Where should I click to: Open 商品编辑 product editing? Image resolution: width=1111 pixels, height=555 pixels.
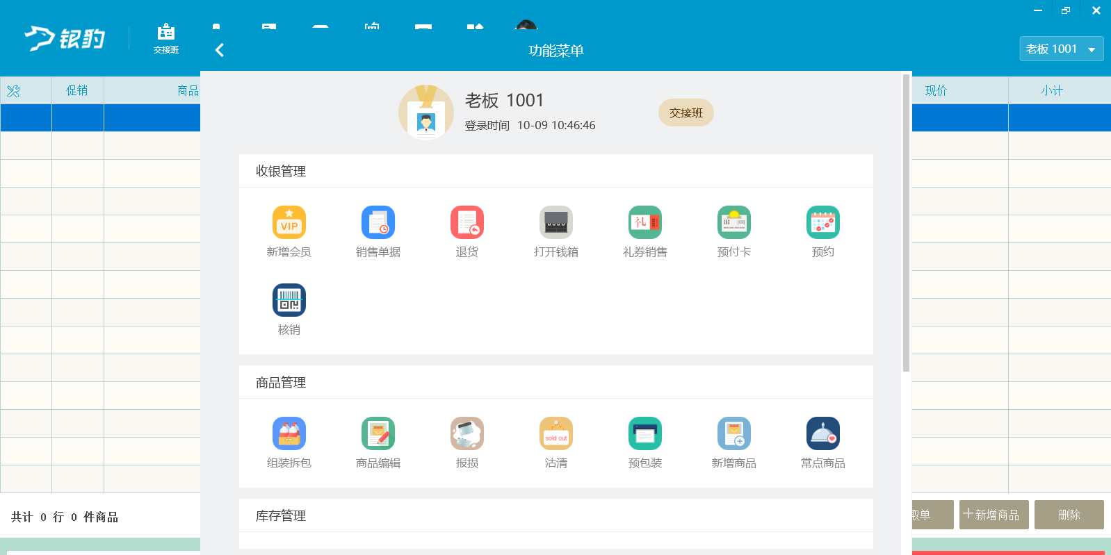[378, 433]
